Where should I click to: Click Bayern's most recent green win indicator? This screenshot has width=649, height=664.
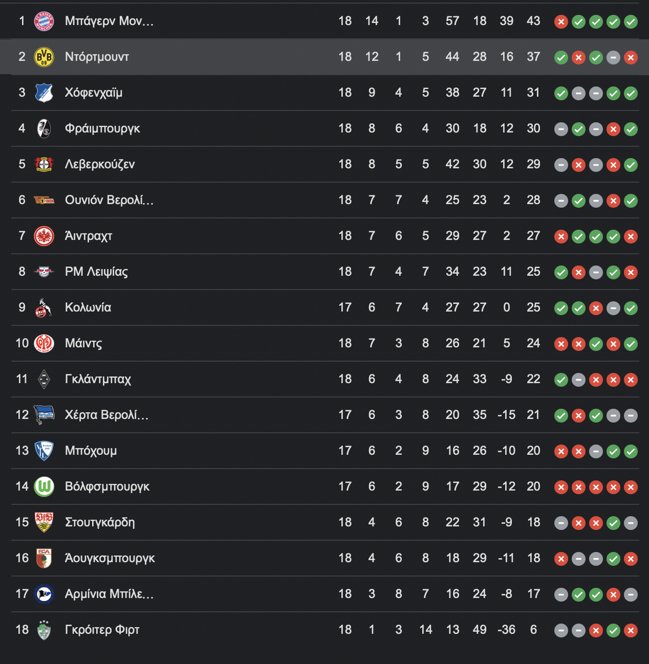coord(631,22)
